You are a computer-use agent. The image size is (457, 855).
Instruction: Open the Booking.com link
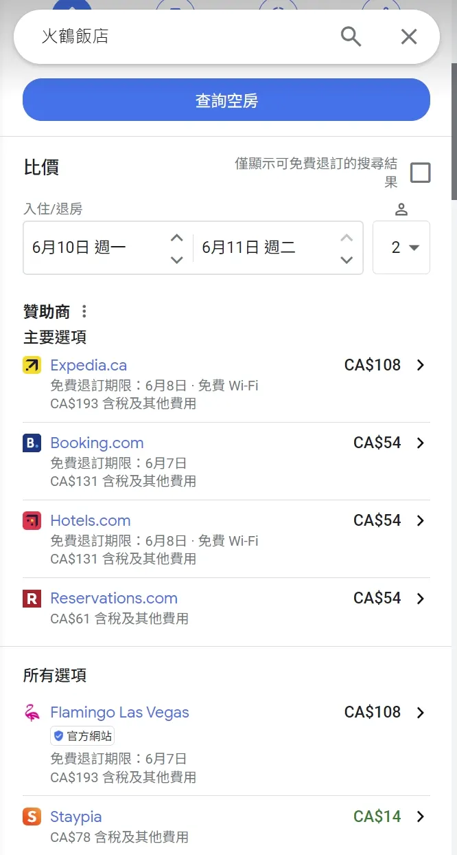point(97,443)
